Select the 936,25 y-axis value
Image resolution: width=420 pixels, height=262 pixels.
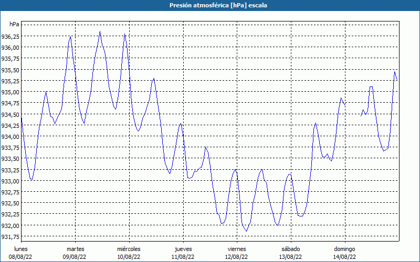[x=10, y=37]
